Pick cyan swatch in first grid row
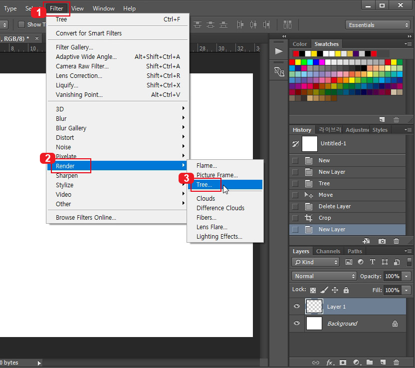Screen dimensions: 415x368 [x=310, y=62]
